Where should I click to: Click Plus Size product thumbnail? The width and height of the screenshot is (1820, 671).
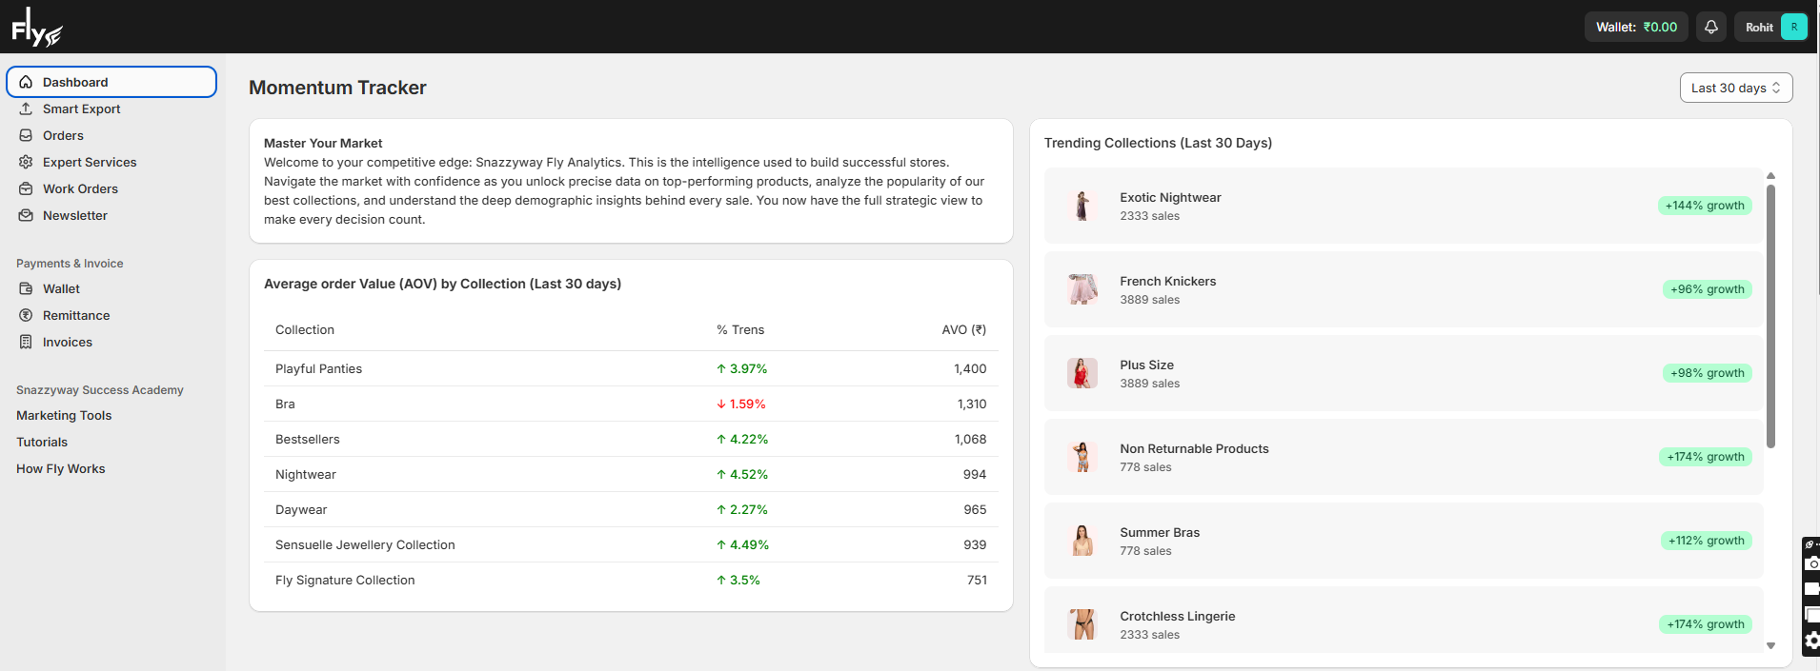click(x=1082, y=373)
